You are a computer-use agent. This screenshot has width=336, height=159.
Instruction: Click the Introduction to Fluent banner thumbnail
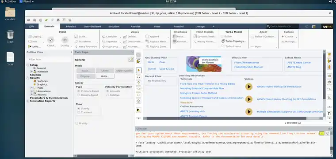click(204, 64)
